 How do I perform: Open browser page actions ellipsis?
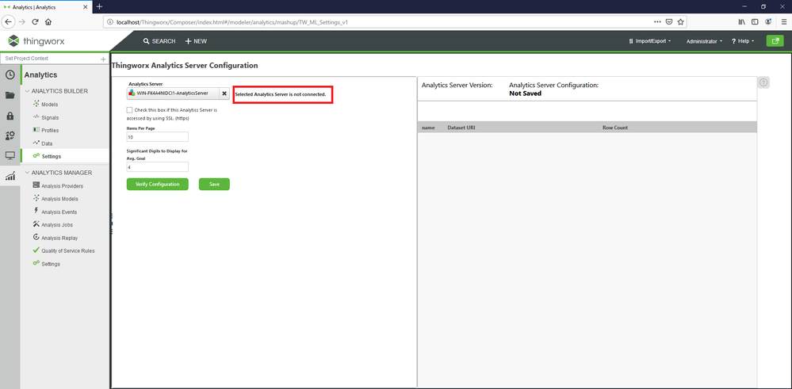(657, 22)
